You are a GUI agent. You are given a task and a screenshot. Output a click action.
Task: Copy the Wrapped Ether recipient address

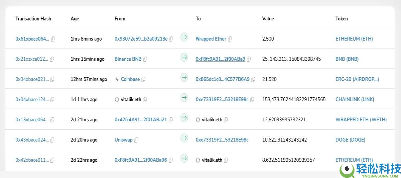tap(230, 39)
